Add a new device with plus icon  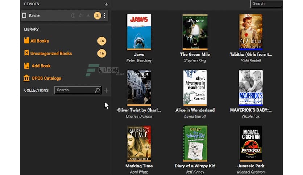coord(107,4)
